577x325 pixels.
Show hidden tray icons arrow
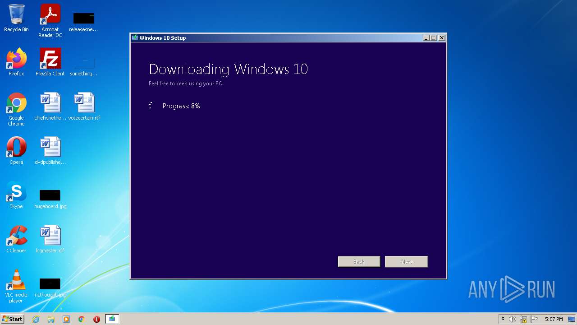click(x=503, y=319)
